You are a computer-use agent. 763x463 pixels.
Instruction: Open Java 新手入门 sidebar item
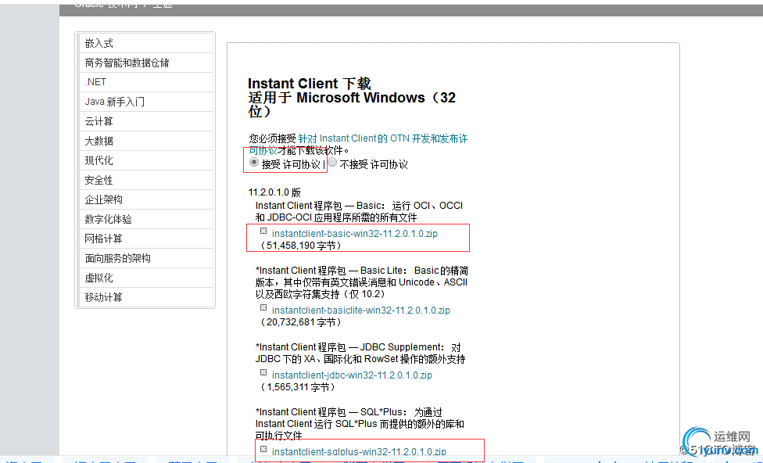(x=146, y=102)
